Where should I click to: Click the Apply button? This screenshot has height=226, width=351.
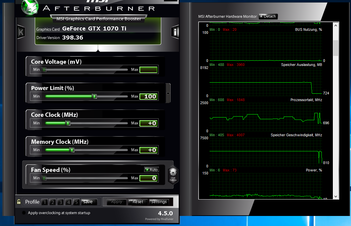pos(117,202)
